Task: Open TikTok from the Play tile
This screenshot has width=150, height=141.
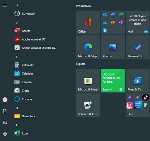Action: 146,97
